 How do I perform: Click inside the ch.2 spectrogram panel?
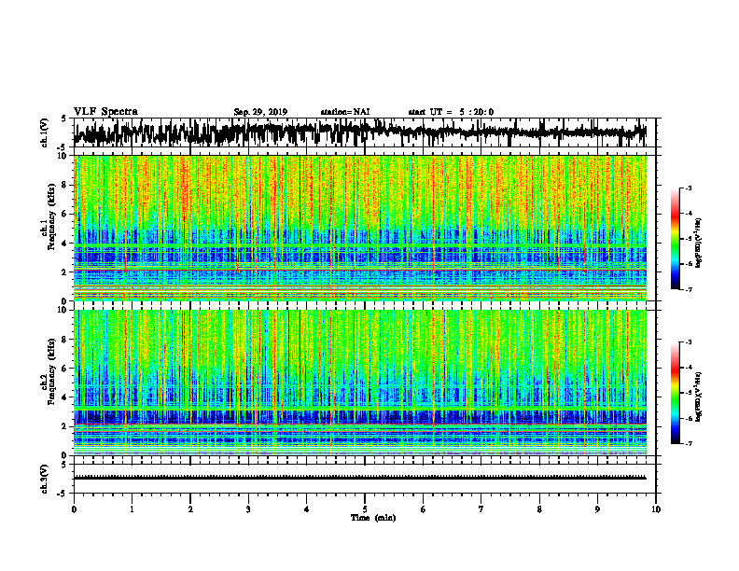[x=359, y=383]
